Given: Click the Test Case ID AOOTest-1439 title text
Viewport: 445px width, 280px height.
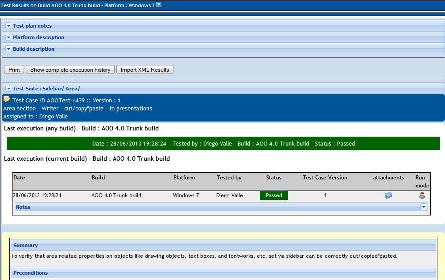Looking at the screenshot, I should click(66, 100).
